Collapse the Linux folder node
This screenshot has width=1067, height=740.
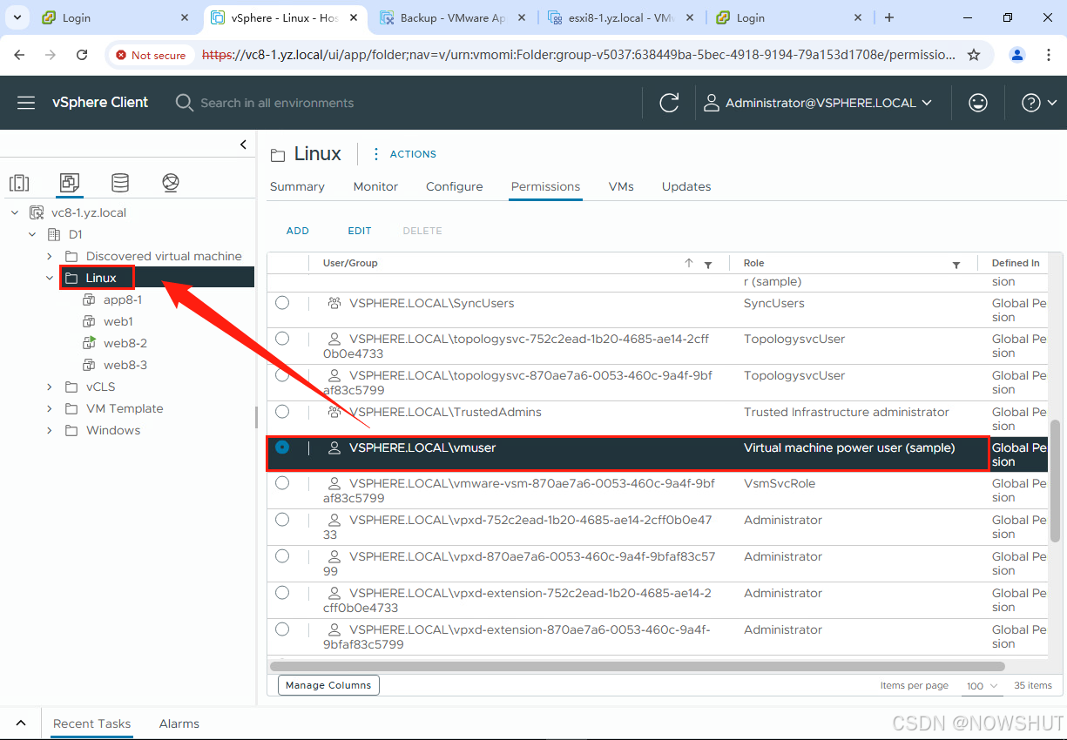coord(50,278)
